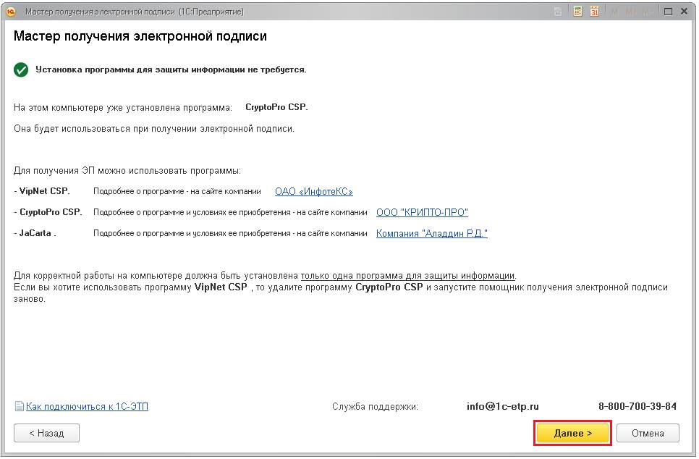Go back with the Назад button

46,433
